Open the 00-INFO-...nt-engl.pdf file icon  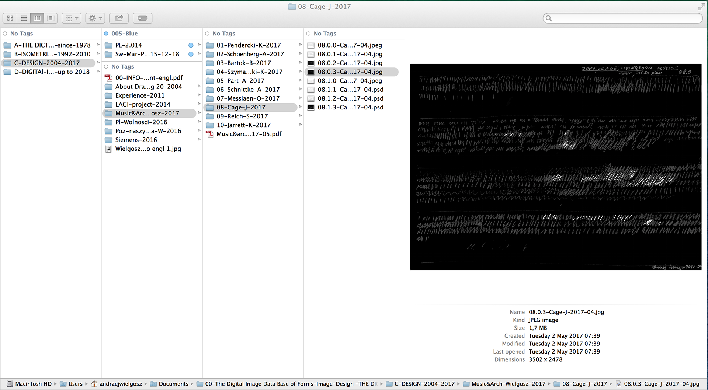108,78
